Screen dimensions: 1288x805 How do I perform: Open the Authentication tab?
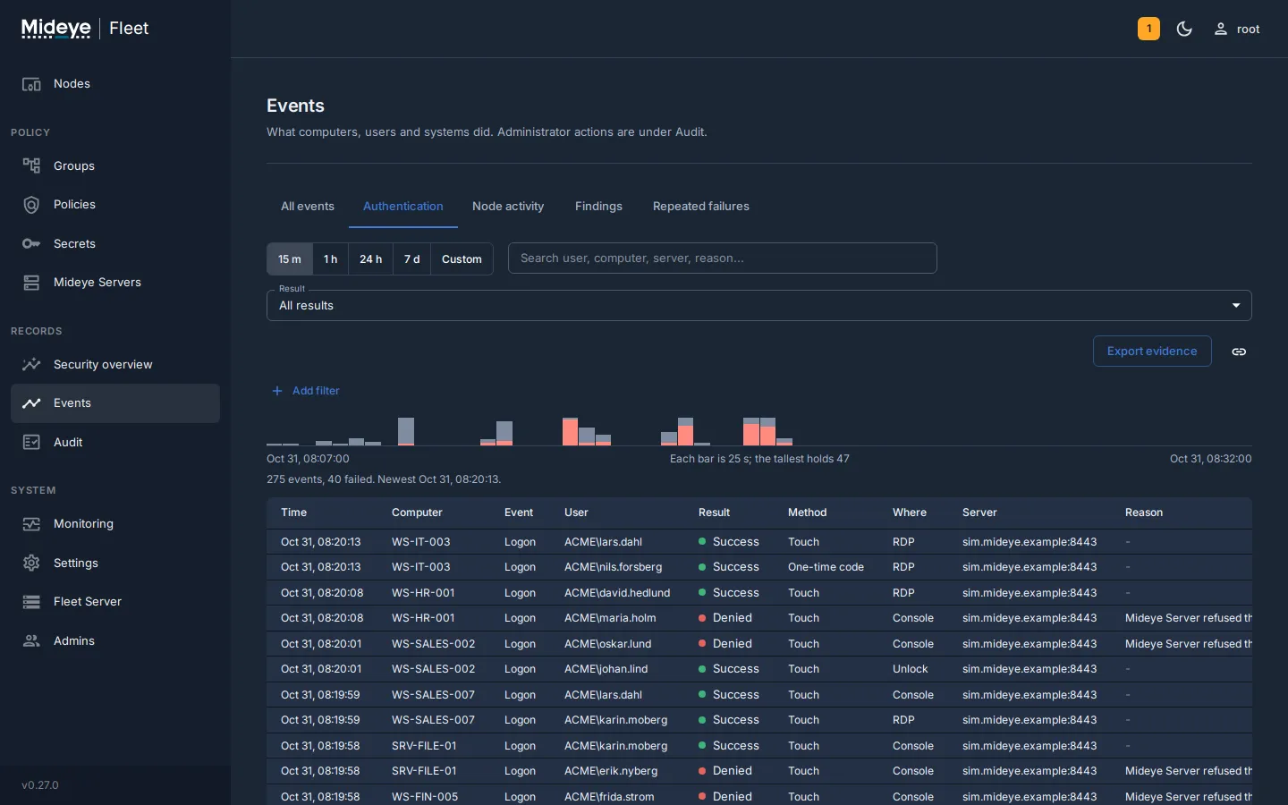tap(403, 207)
